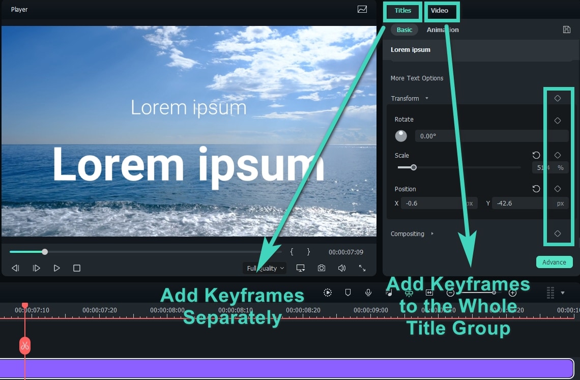580x380 pixels.
Task: Stop playback in the player
Action: tap(76, 268)
